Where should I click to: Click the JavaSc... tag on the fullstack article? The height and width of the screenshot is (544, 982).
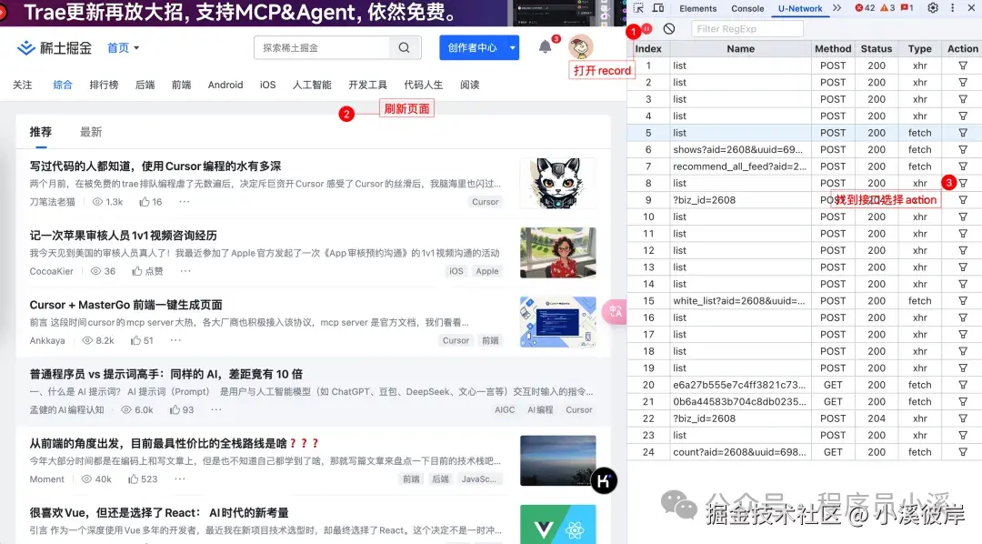(478, 479)
